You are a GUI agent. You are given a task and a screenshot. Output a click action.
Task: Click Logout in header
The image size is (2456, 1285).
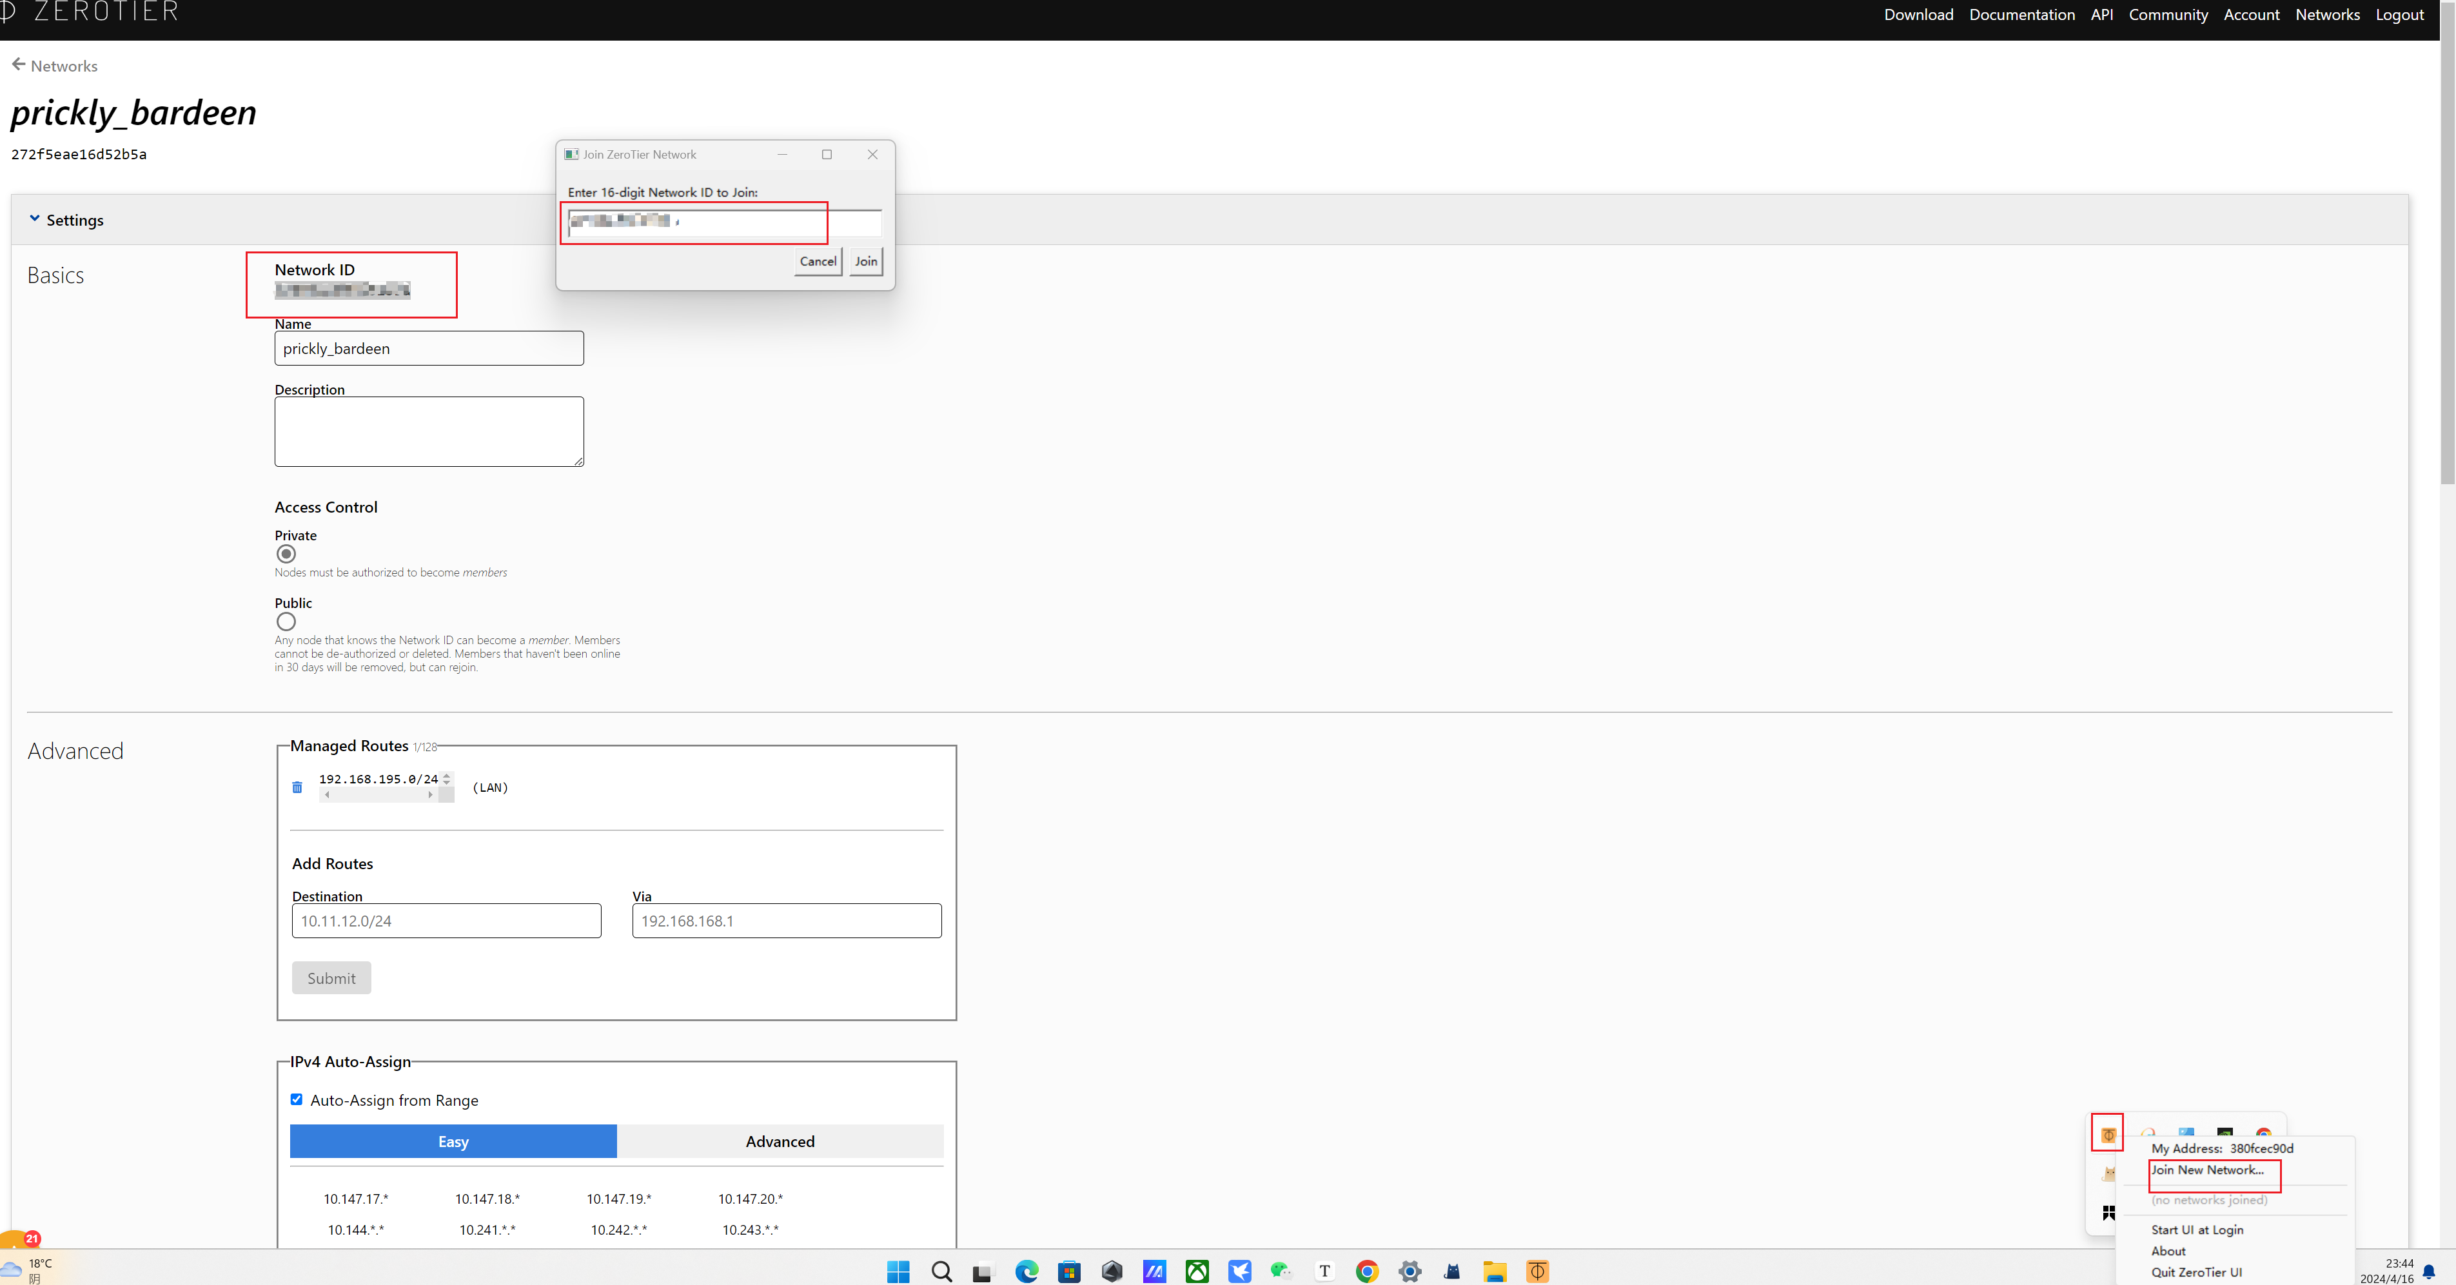[x=2399, y=14]
